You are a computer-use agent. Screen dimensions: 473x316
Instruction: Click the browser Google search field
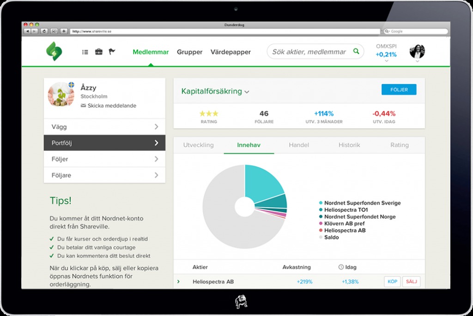coord(416,31)
